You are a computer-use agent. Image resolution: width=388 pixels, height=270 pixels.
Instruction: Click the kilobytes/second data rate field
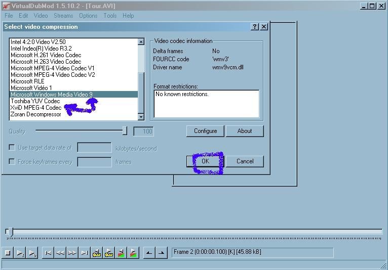pos(94,148)
